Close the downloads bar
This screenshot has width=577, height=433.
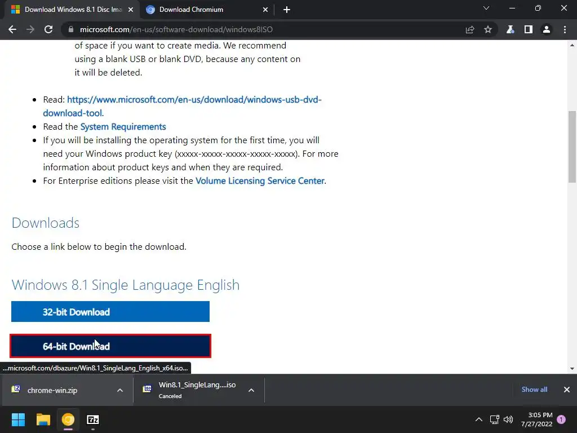567,389
